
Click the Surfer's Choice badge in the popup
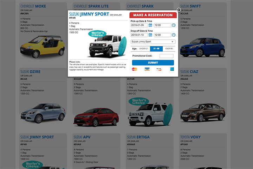coord(97,34)
